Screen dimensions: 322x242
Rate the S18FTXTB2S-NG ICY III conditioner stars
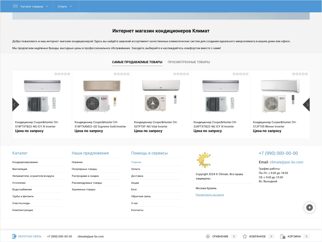click(x=62, y=74)
